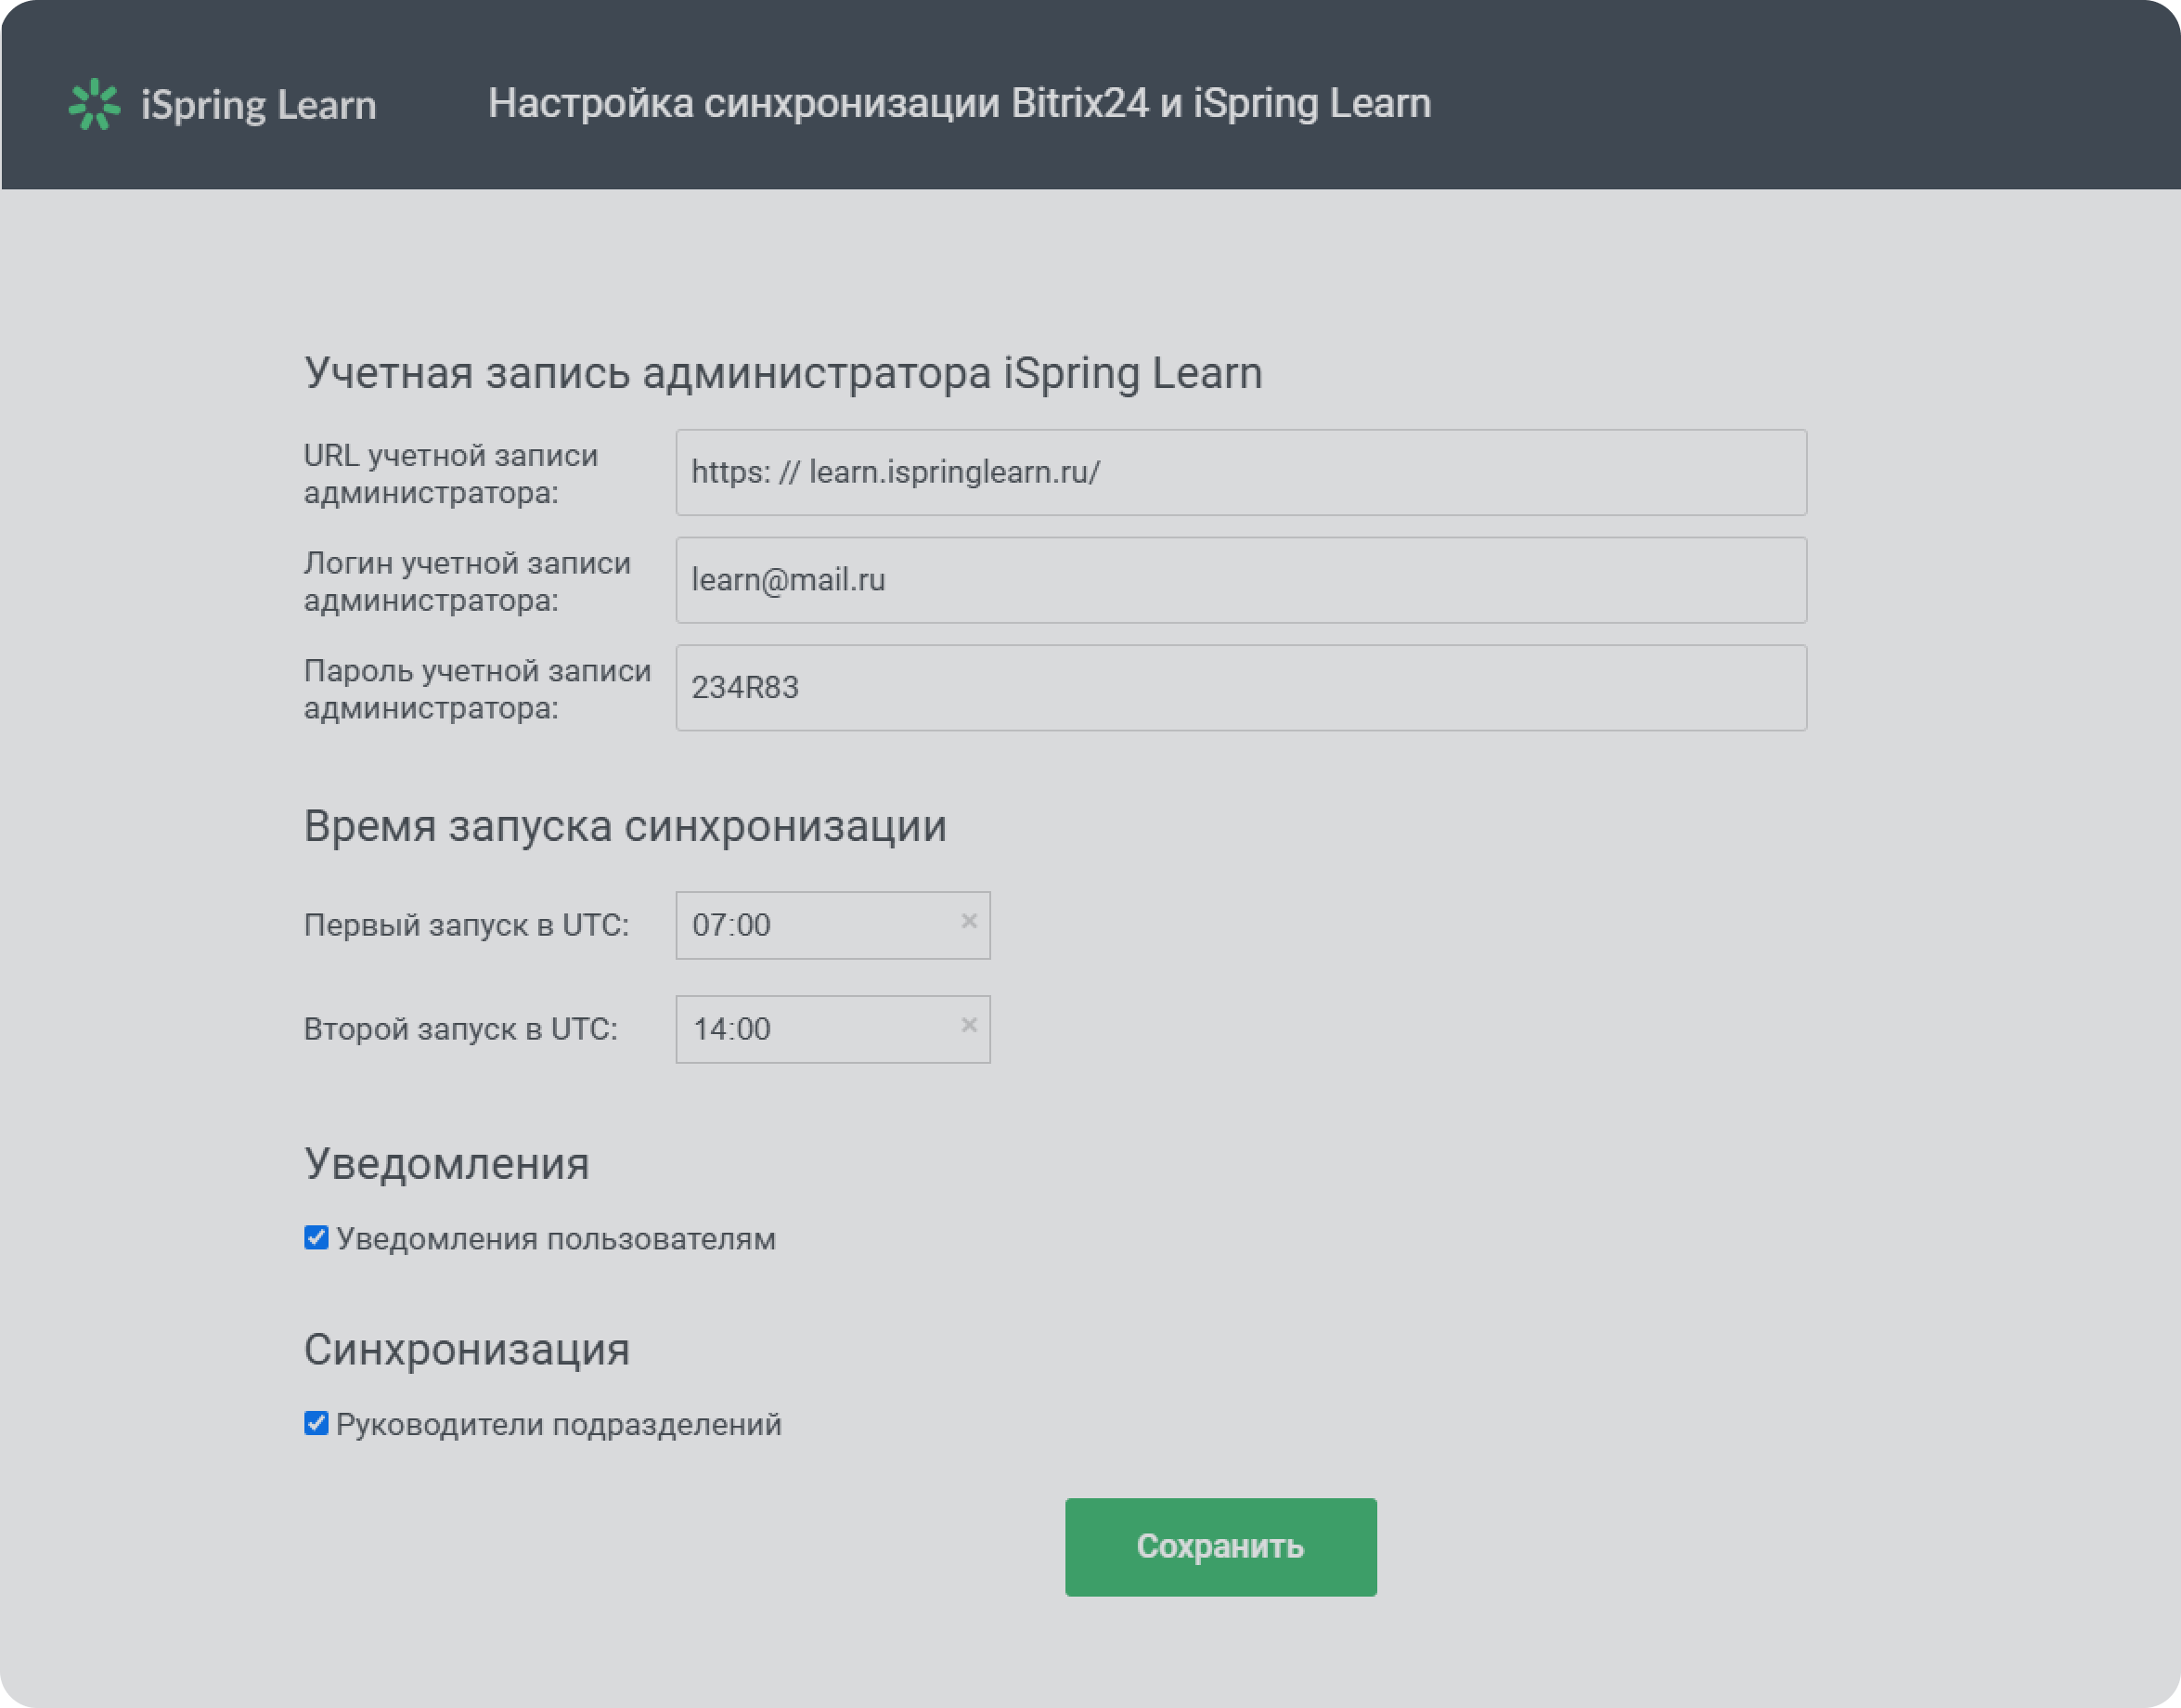Click heading Время запуска синхронизации
The width and height of the screenshot is (2181, 1708).
click(625, 826)
